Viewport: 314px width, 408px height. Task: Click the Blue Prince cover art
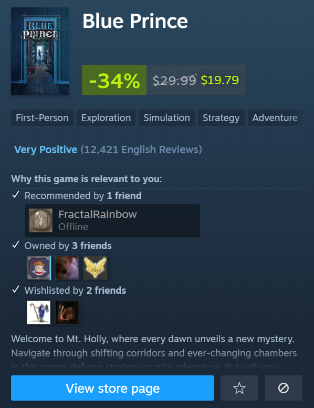[40, 51]
